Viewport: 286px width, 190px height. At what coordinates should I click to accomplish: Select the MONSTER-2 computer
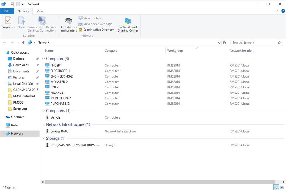click(x=59, y=82)
